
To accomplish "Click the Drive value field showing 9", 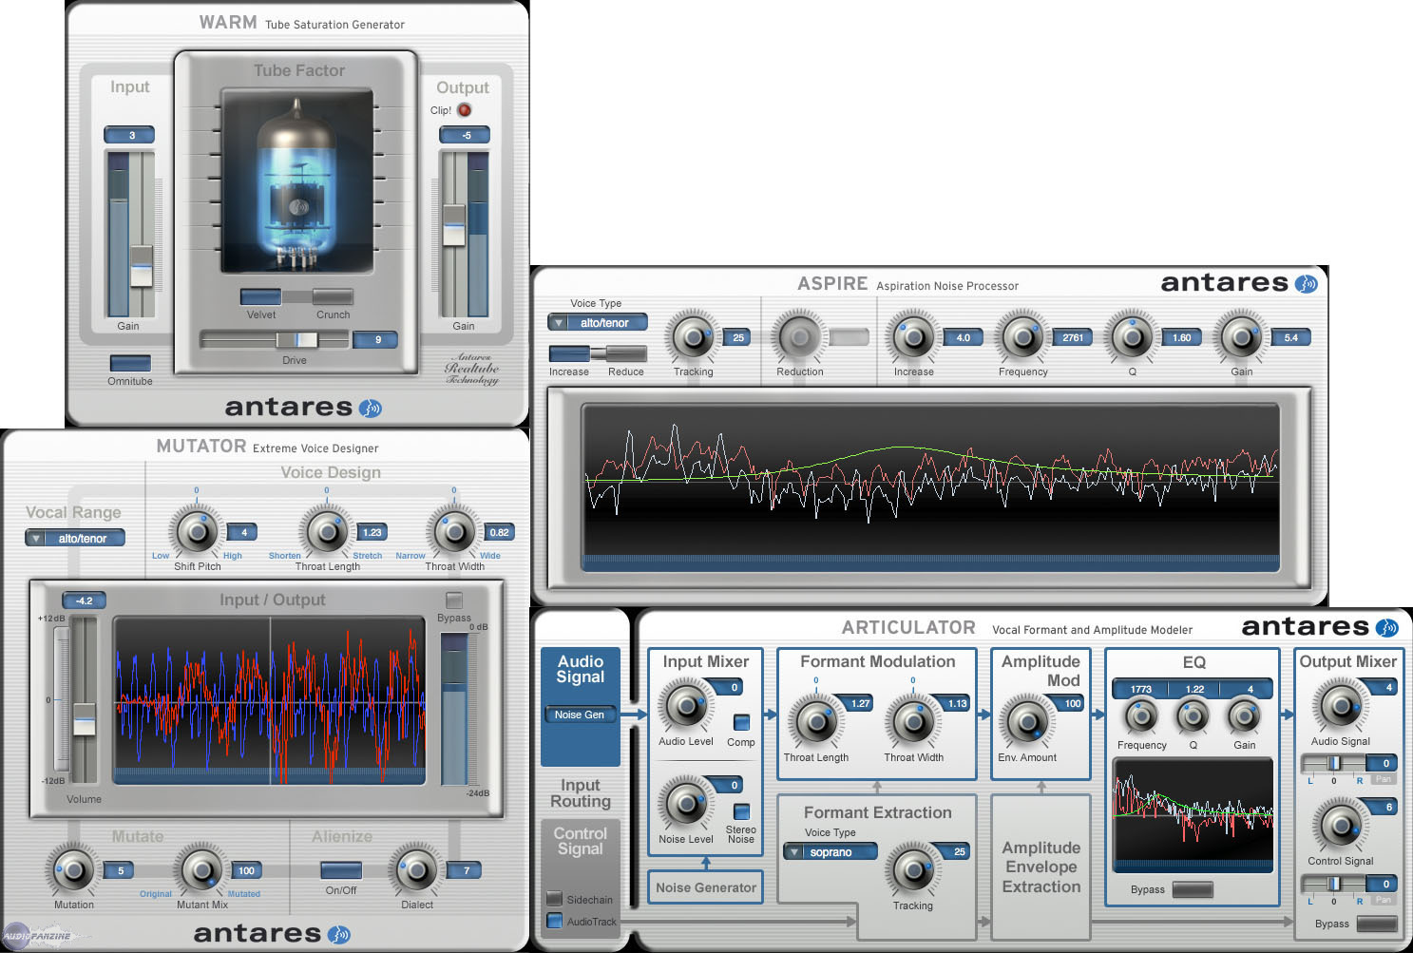I will tap(377, 339).
